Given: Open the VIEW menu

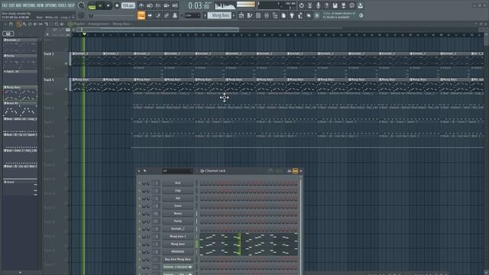Looking at the screenshot, I should tap(40, 5).
